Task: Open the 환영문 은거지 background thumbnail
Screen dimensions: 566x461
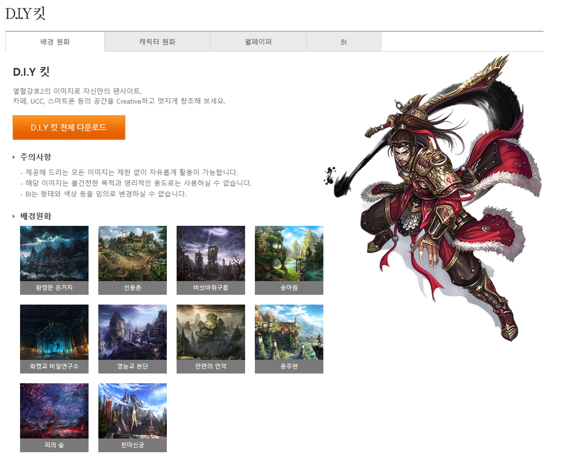Action: (54, 254)
